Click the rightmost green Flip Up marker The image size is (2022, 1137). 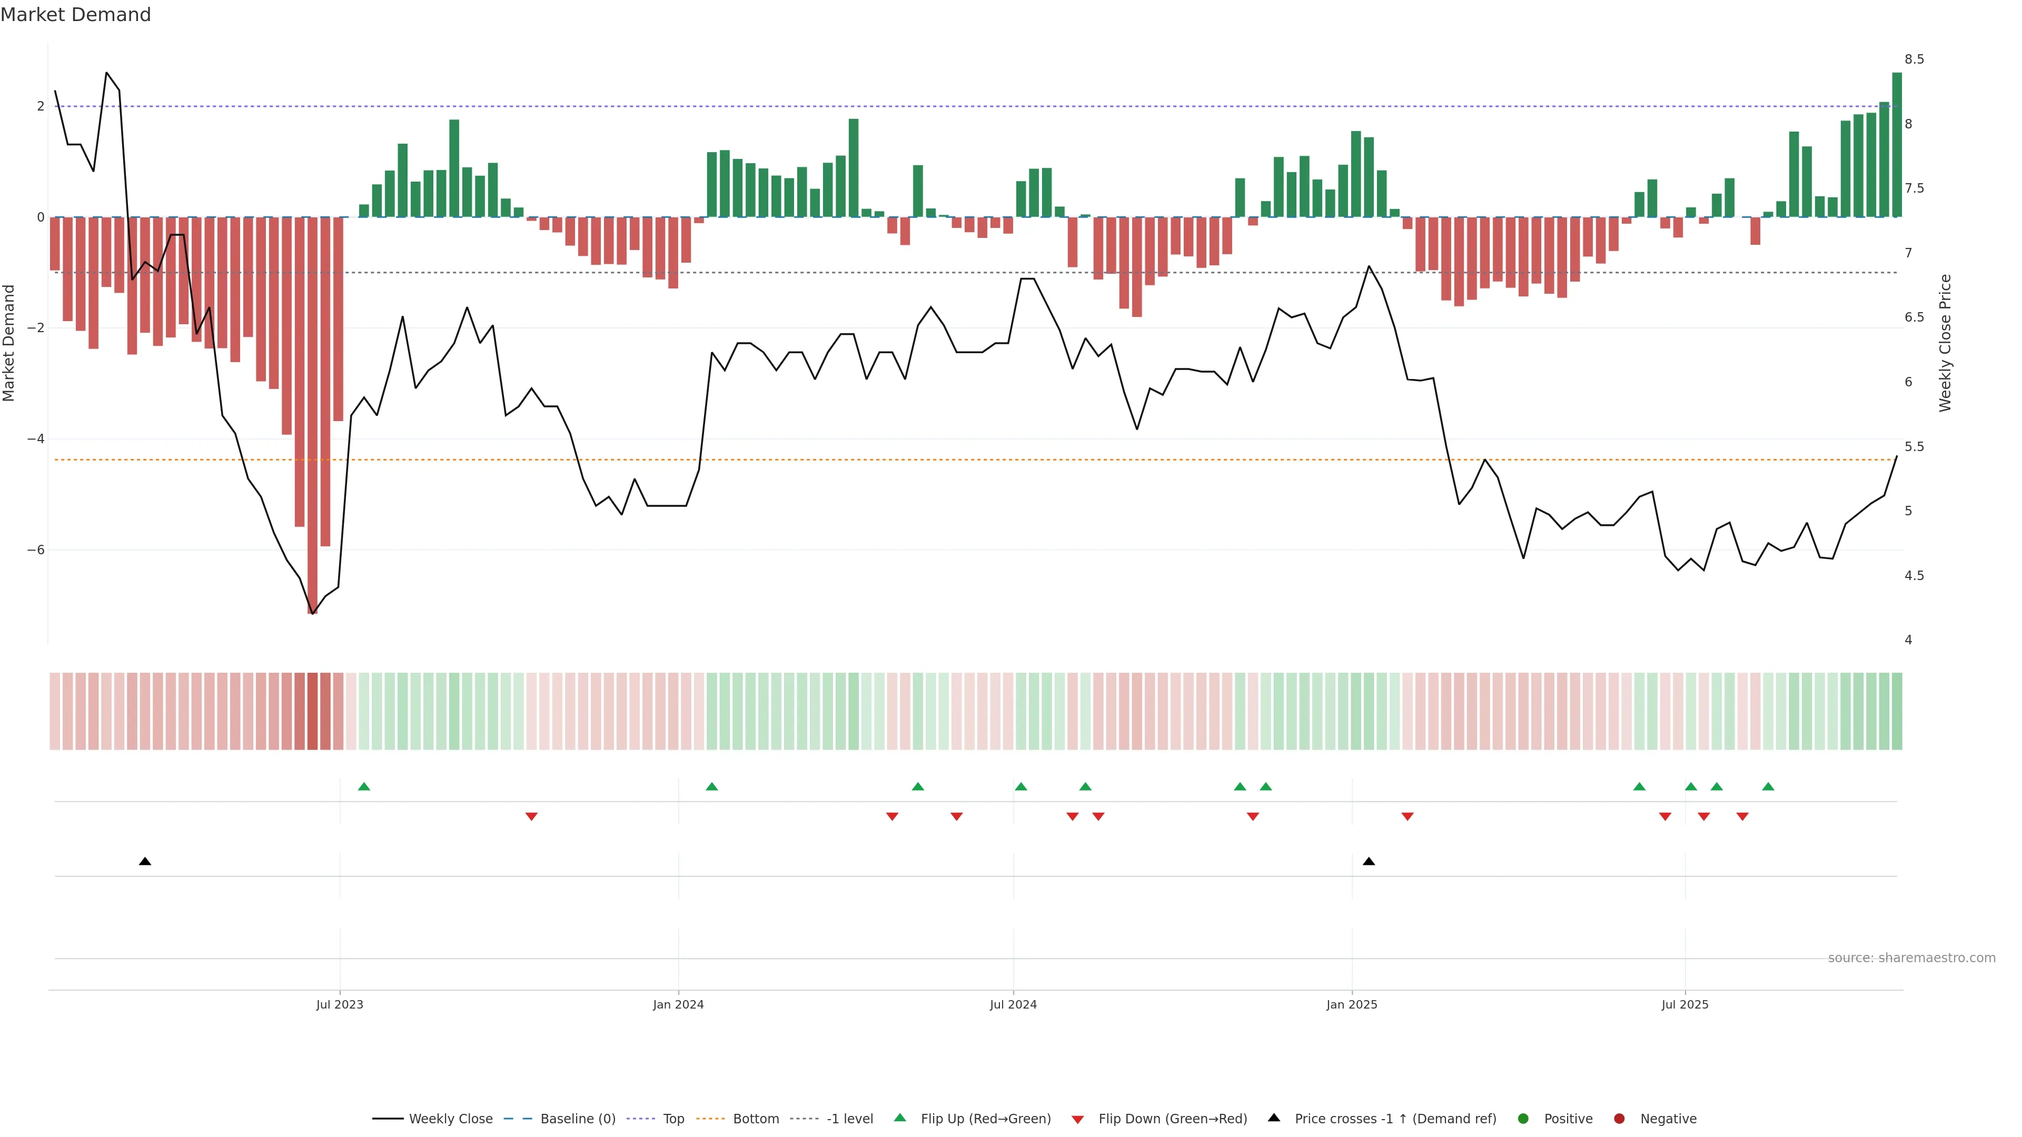point(1768,787)
